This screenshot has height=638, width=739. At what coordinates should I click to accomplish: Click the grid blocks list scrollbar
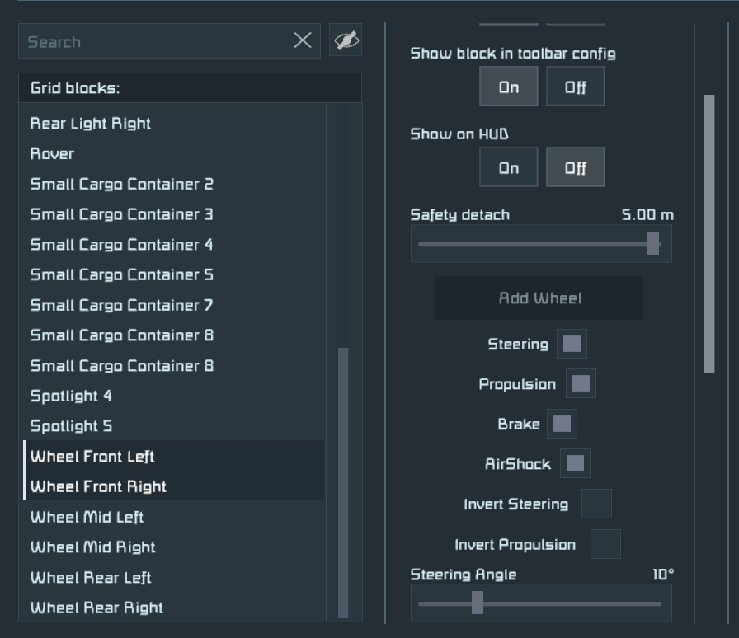click(343, 482)
